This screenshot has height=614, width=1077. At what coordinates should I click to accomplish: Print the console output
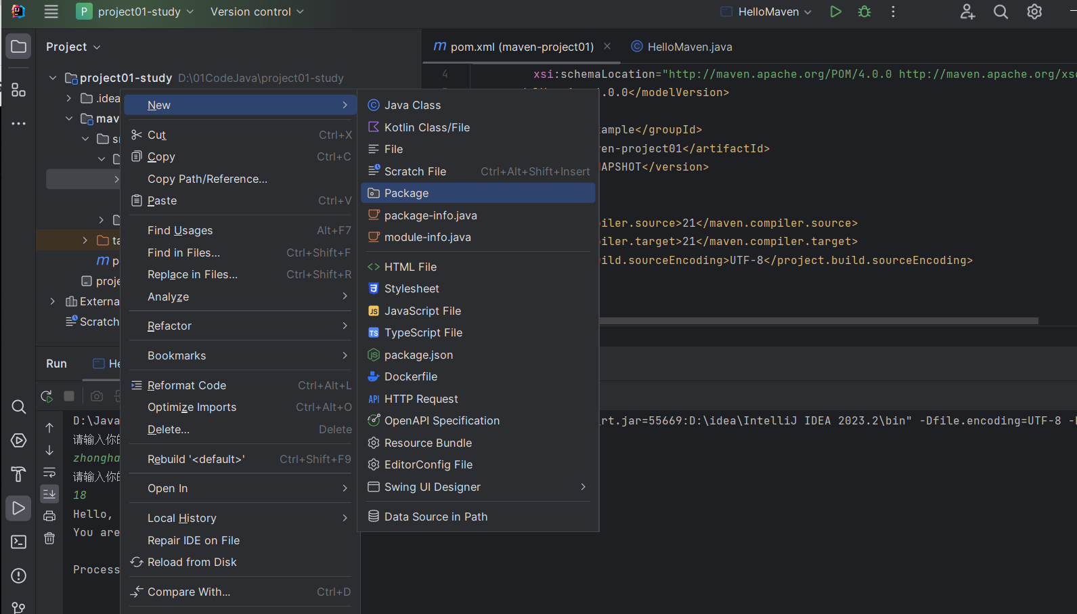(x=49, y=516)
